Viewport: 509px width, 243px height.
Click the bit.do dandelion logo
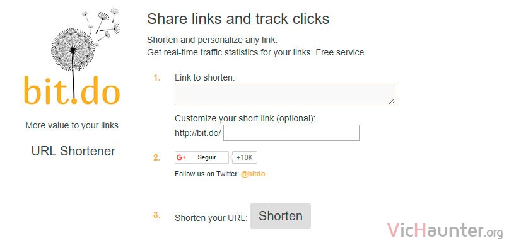coord(72,57)
